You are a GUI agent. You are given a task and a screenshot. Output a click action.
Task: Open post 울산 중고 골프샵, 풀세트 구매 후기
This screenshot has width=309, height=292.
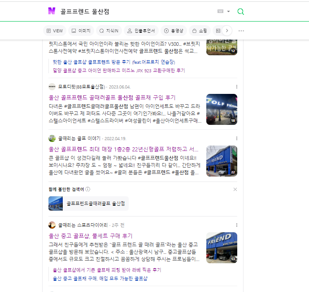click(x=91, y=236)
